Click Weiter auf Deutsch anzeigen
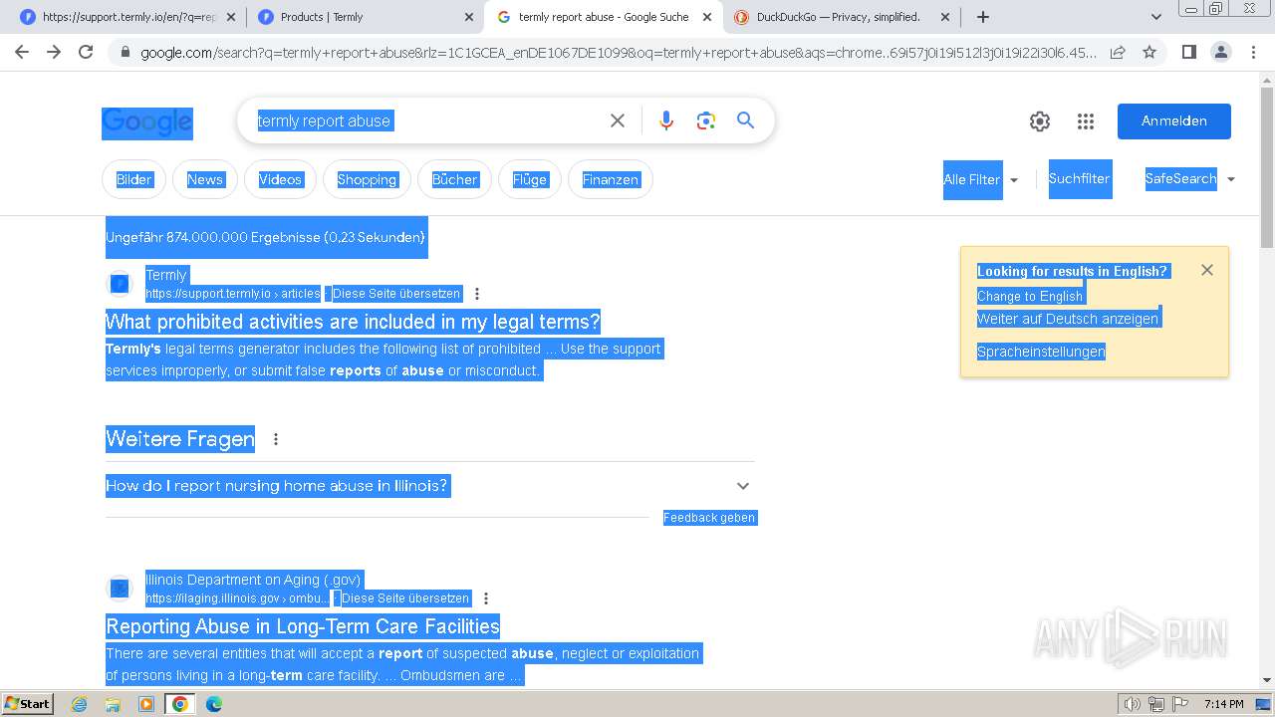1275x717 pixels. tap(1068, 319)
